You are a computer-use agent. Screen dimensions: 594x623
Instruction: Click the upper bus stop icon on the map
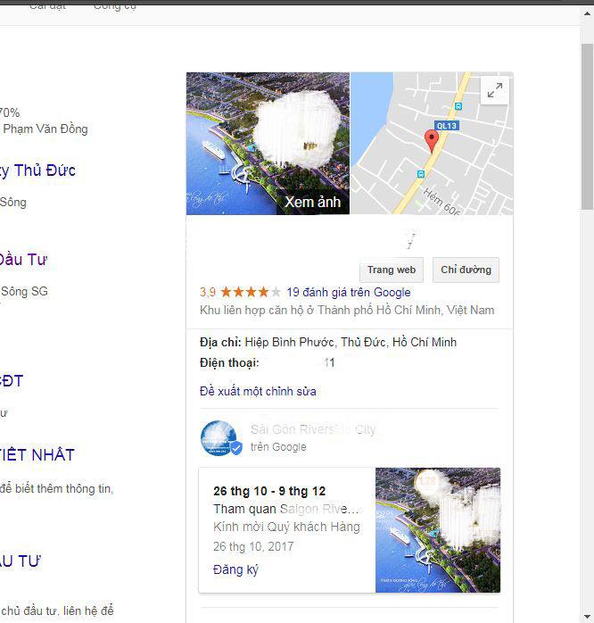pos(458,106)
